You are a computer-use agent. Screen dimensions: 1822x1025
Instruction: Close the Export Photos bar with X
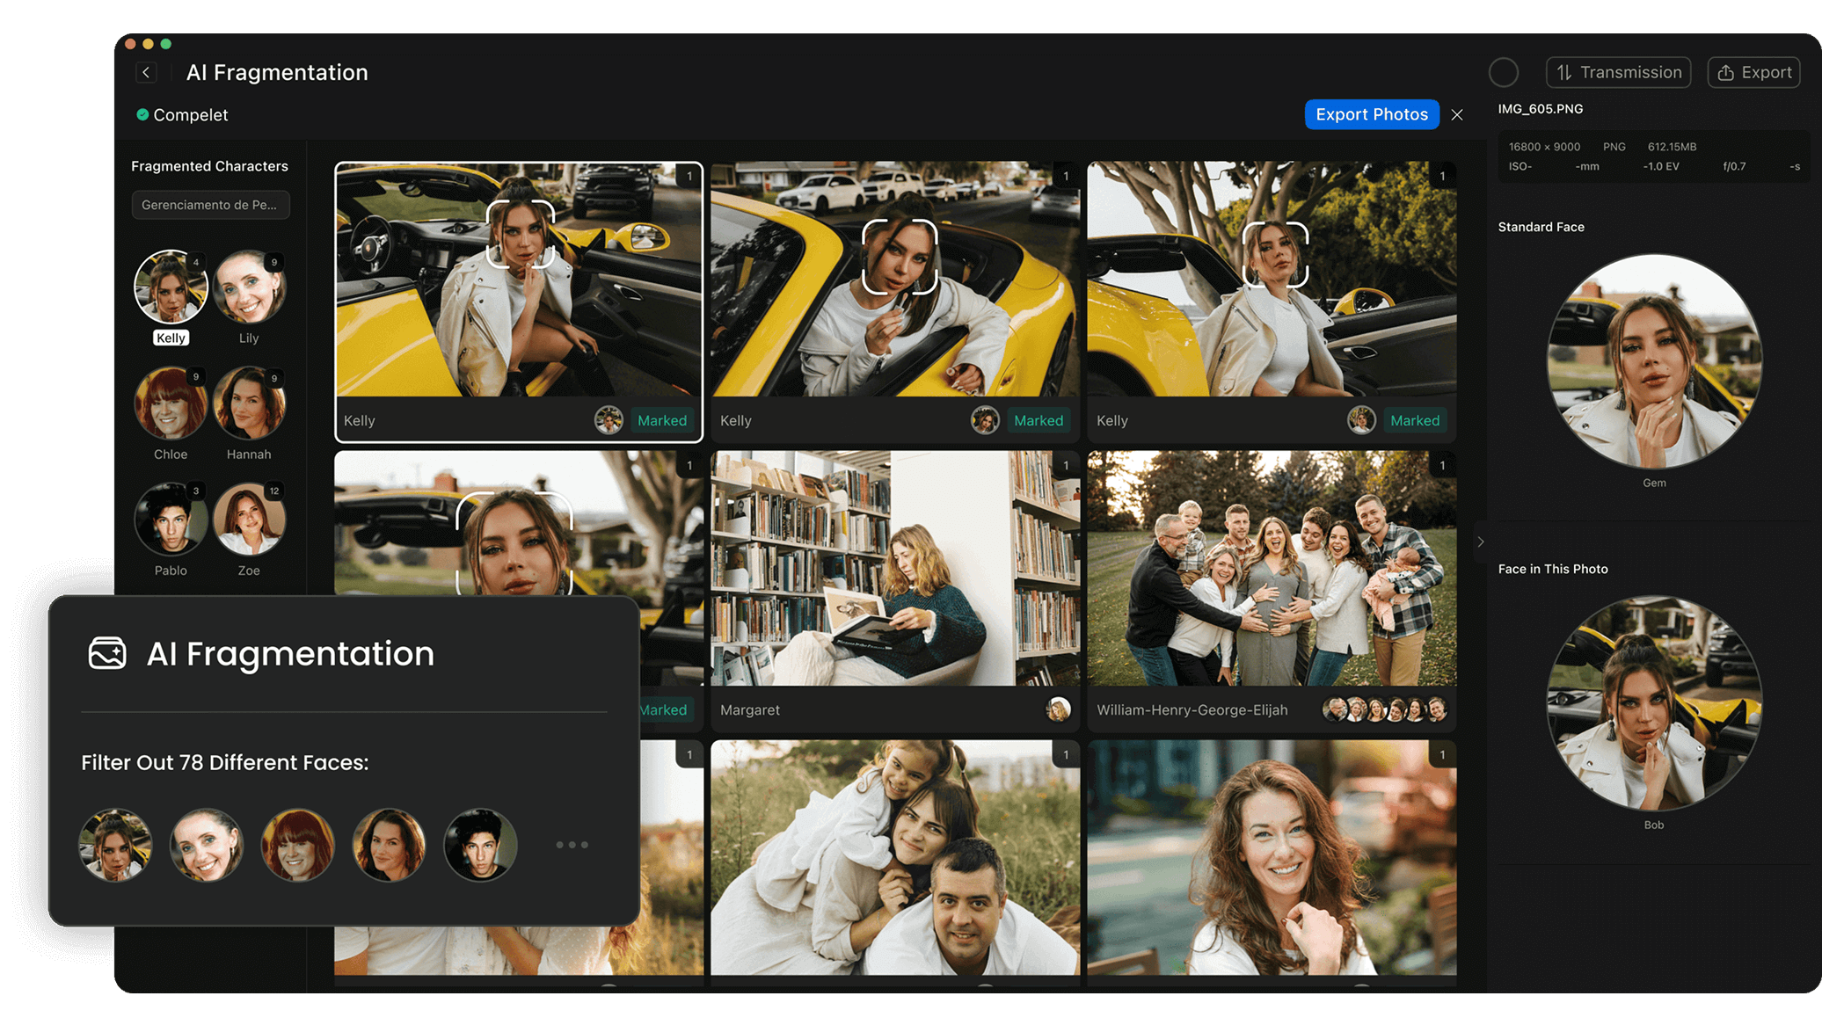(1457, 115)
